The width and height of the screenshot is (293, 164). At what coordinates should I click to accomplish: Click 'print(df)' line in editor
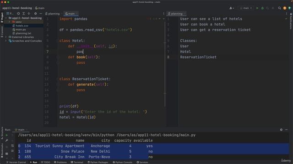tap(69, 106)
